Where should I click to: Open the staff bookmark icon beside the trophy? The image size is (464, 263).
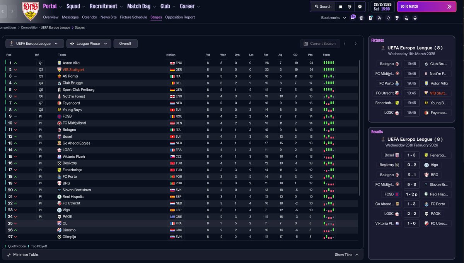[406, 18]
